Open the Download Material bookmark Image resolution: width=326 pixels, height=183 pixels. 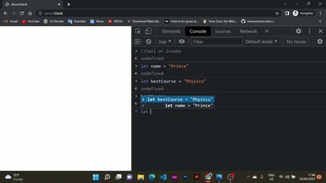tap(144, 21)
